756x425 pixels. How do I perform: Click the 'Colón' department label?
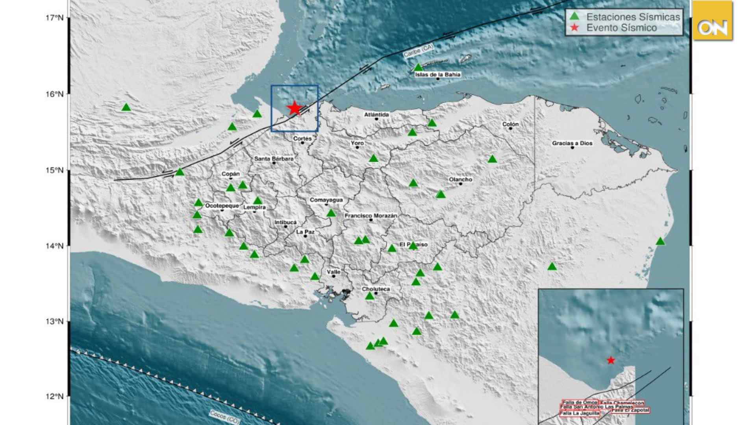click(511, 124)
